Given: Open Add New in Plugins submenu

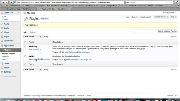Looking at the screenshot, I should (5, 57).
